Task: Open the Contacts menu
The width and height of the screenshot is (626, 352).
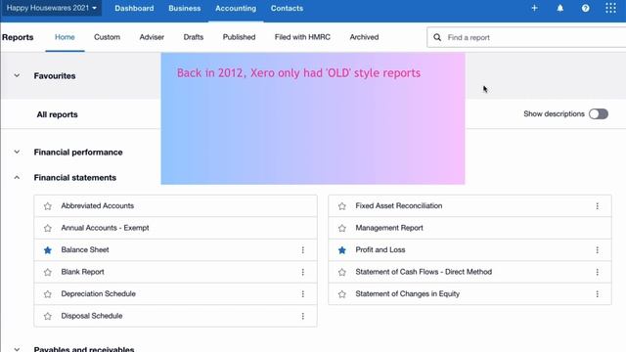Action: pos(287,8)
